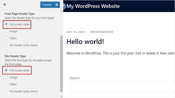The image size is (175, 98).
Task: Select Image under Site Header Type
Action: 6,77
